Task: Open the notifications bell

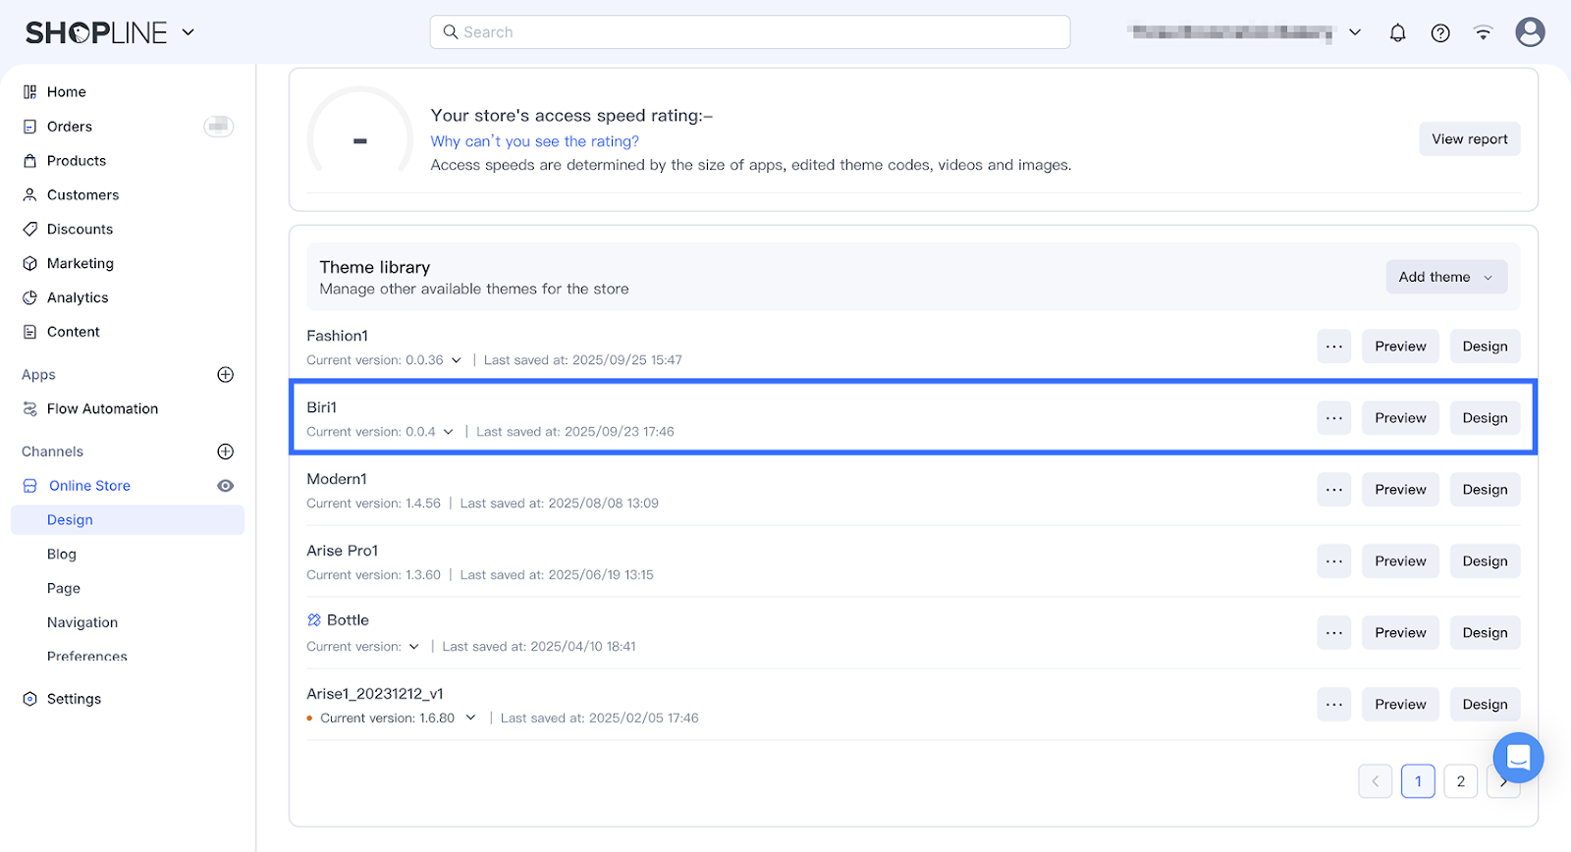Action: coord(1397,32)
